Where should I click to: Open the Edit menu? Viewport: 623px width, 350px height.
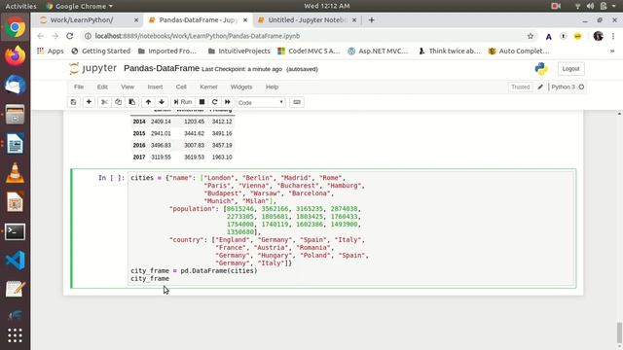tap(102, 87)
